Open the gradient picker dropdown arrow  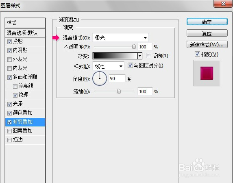(140, 56)
